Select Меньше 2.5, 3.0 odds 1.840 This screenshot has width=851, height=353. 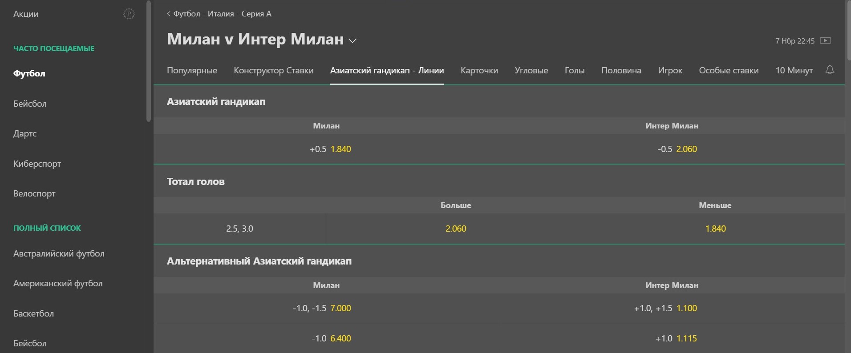pyautogui.click(x=715, y=229)
